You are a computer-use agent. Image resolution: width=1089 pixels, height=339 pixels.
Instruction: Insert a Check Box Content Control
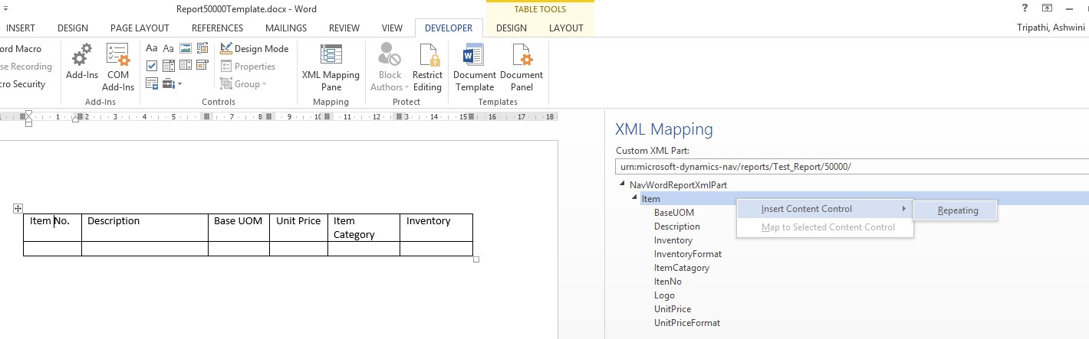pyautogui.click(x=152, y=66)
